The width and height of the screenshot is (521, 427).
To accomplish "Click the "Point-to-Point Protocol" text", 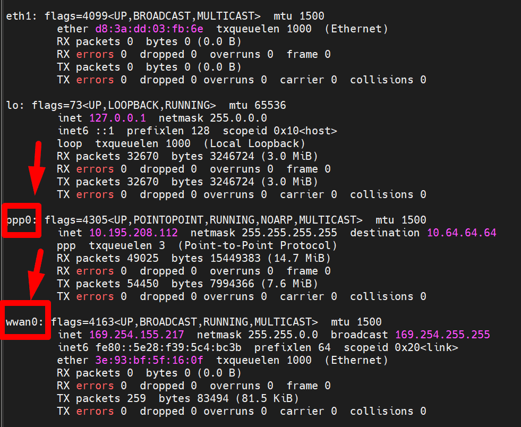I will [258, 245].
